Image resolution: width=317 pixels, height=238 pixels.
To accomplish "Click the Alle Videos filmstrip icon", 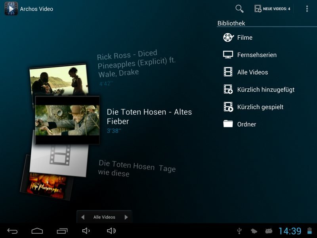I will point(228,72).
